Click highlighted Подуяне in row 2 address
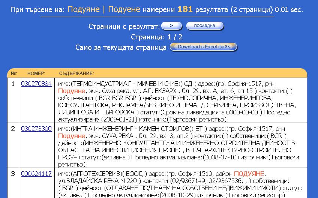This screenshot has width=318, height=198. pyautogui.click(x=72, y=136)
